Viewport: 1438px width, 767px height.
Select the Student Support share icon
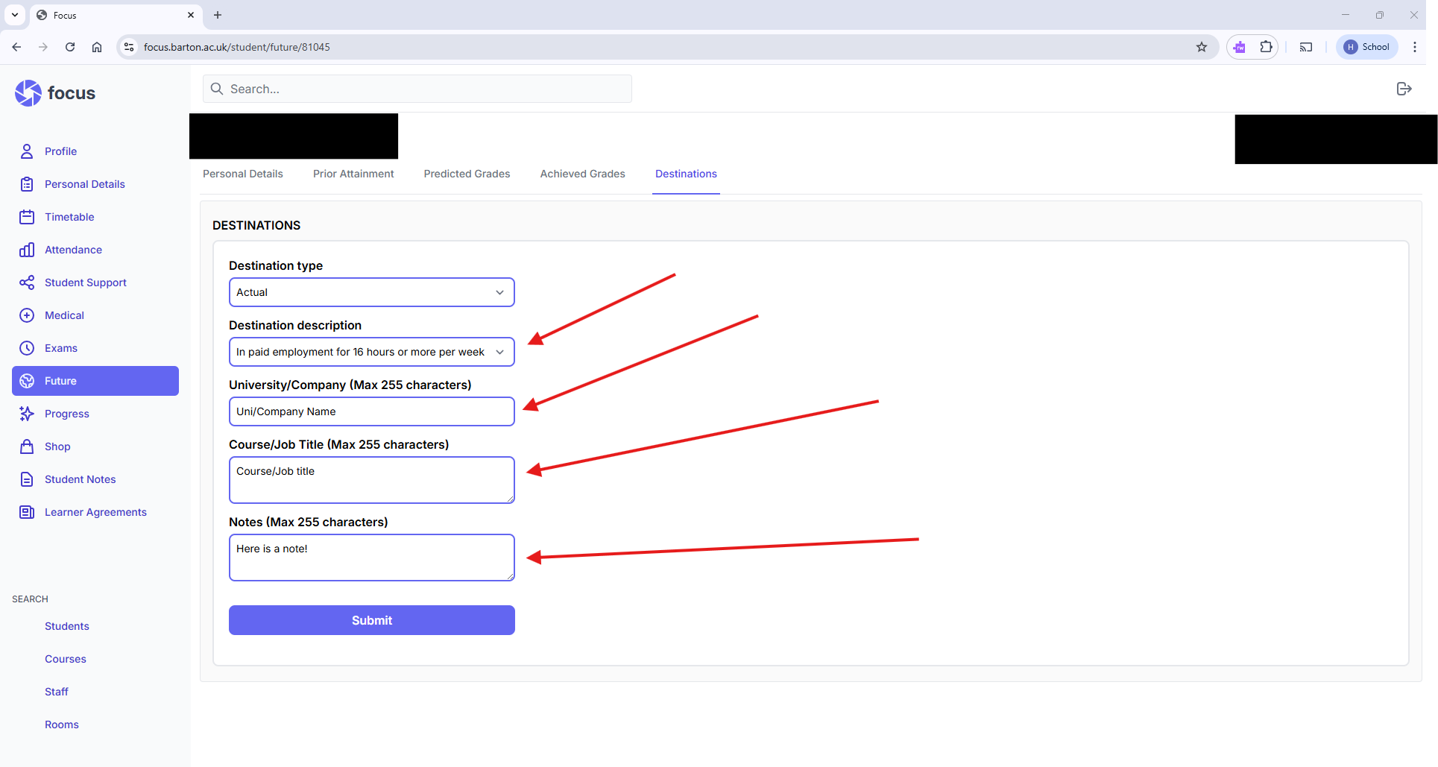[x=27, y=283]
